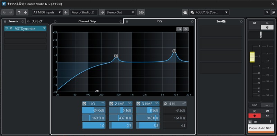Click the first empty send slot
Image resolution: width=277 pixels, height=136 pixels.
point(221,31)
